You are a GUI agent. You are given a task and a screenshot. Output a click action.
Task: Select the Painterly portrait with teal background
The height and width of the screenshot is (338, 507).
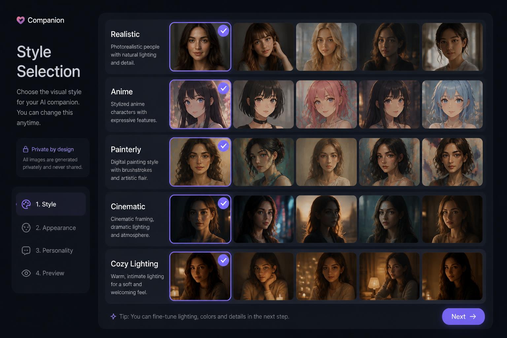[x=263, y=162]
